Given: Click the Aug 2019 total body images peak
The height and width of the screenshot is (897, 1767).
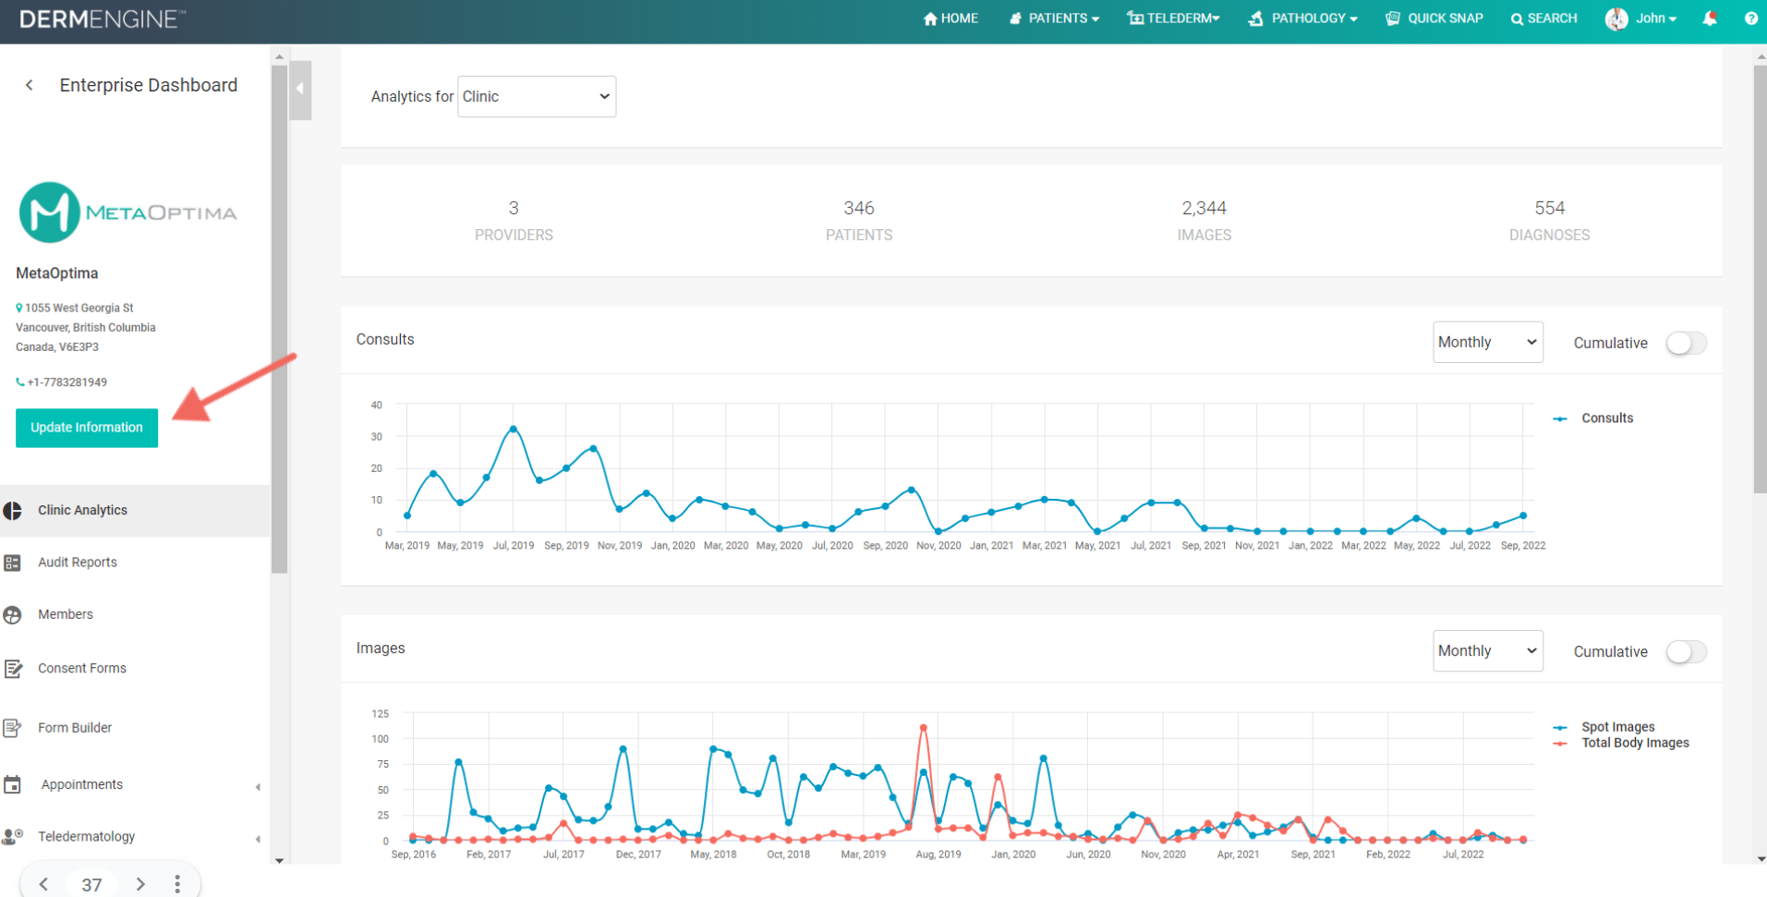Looking at the screenshot, I should click(x=923, y=728).
